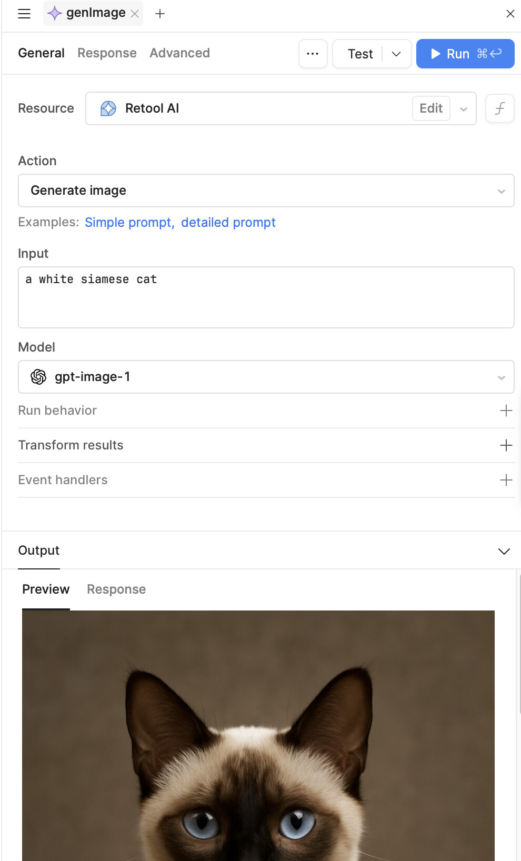Switch to the Response output tab
The height and width of the screenshot is (861, 521).
pos(116,589)
